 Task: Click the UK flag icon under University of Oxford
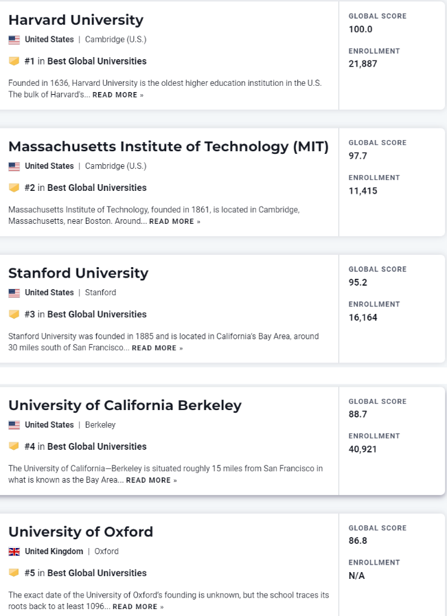tap(14, 551)
